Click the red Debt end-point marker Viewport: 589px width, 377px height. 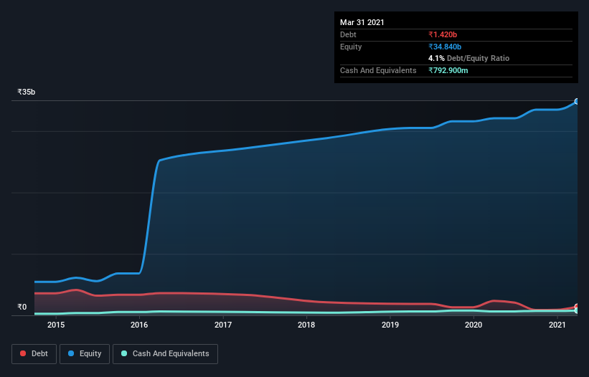tap(577, 307)
